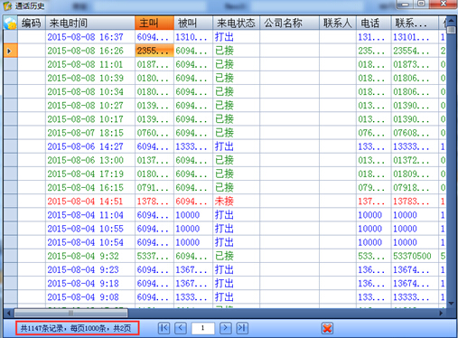Image resolution: width=458 pixels, height=338 pixels.
Task: Minimize the 通话历史 window
Action: pyautogui.click(x=405, y=5)
